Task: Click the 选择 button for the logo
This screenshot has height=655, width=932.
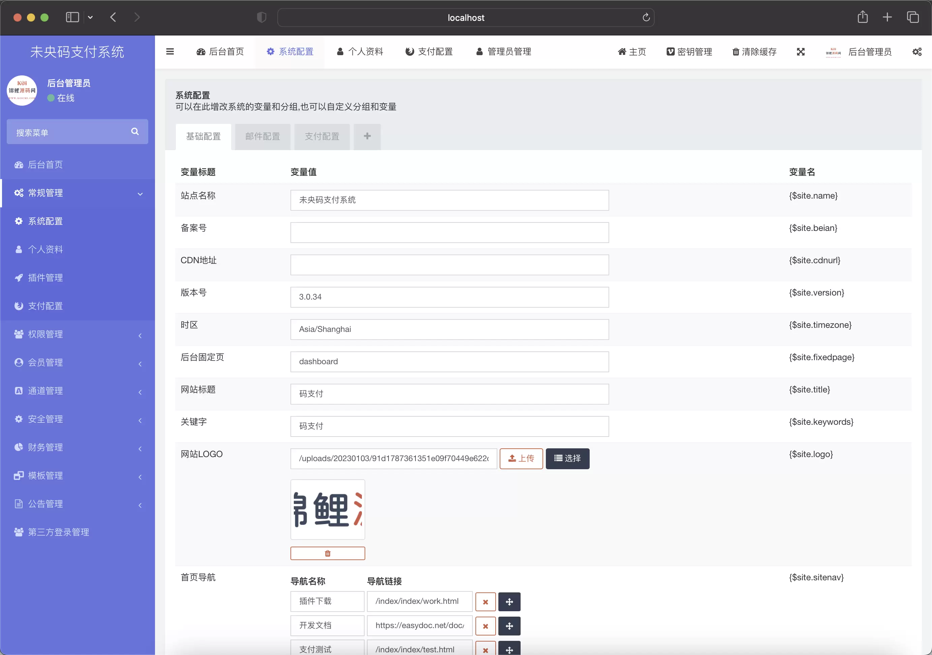Action: click(x=567, y=459)
